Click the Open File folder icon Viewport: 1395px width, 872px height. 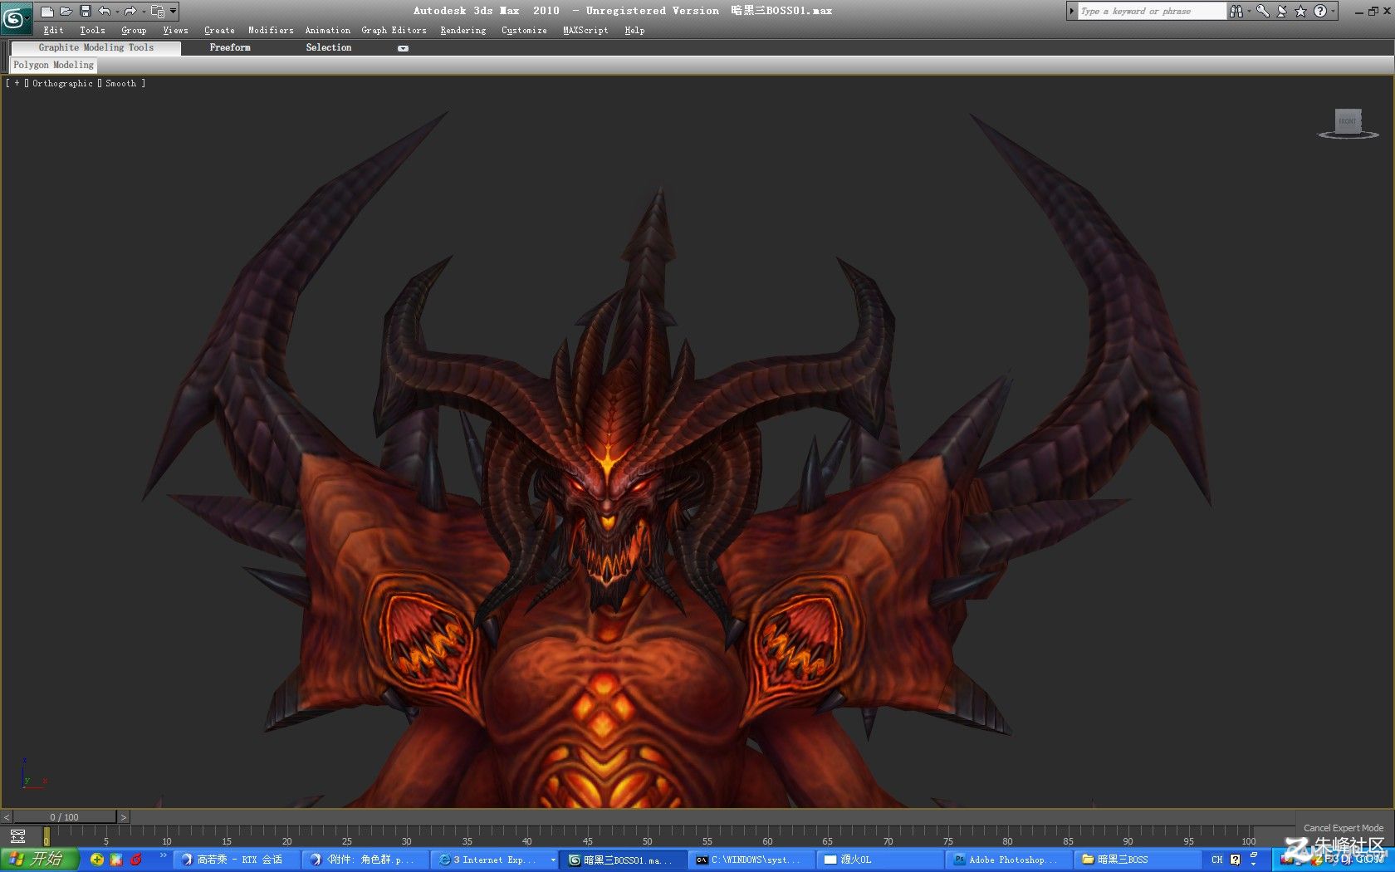pyautogui.click(x=66, y=11)
